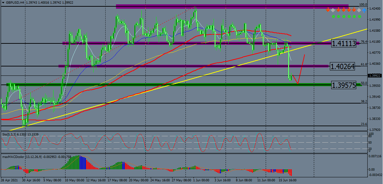Image resolution: width=383 pixels, height=184 pixels.
Task: Click the leftmost green dot indicator
Action: 333,16
